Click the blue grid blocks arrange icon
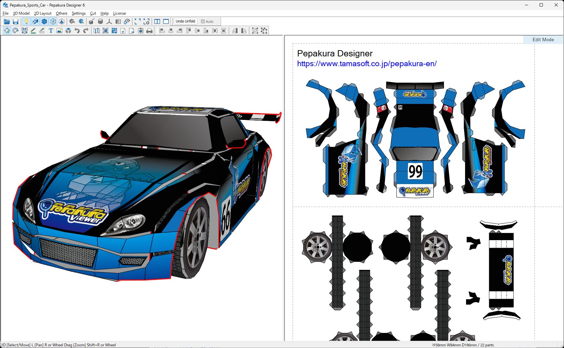 (x=114, y=31)
